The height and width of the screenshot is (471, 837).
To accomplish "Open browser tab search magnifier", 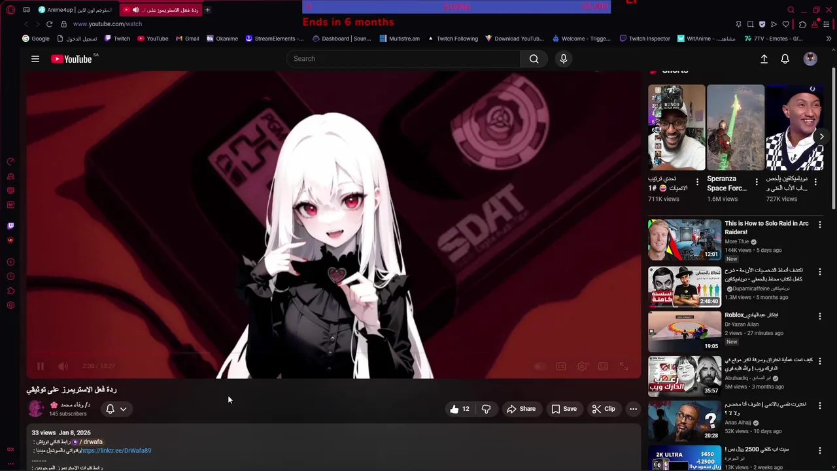I will click(791, 10).
